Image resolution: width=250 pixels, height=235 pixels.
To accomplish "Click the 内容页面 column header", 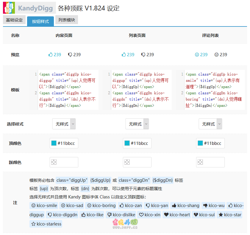I will (64, 35).
